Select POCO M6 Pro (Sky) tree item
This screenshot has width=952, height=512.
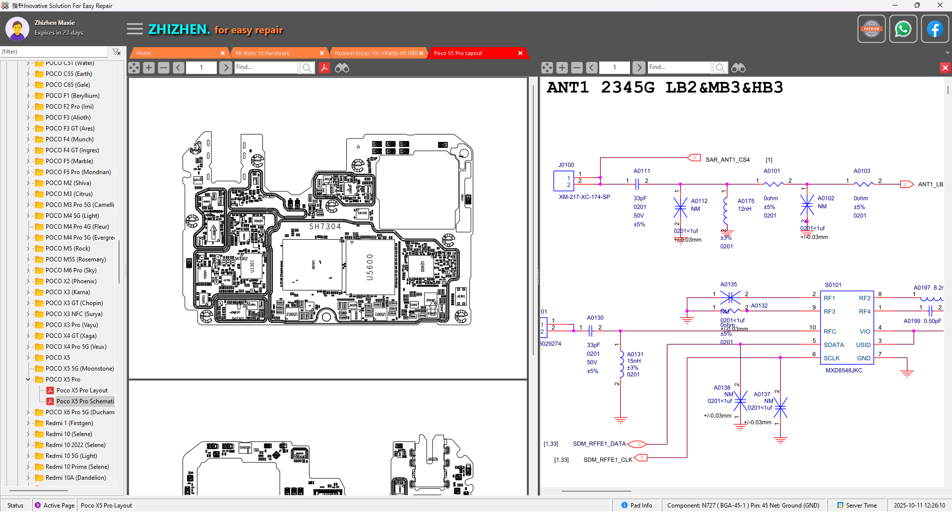coord(71,270)
